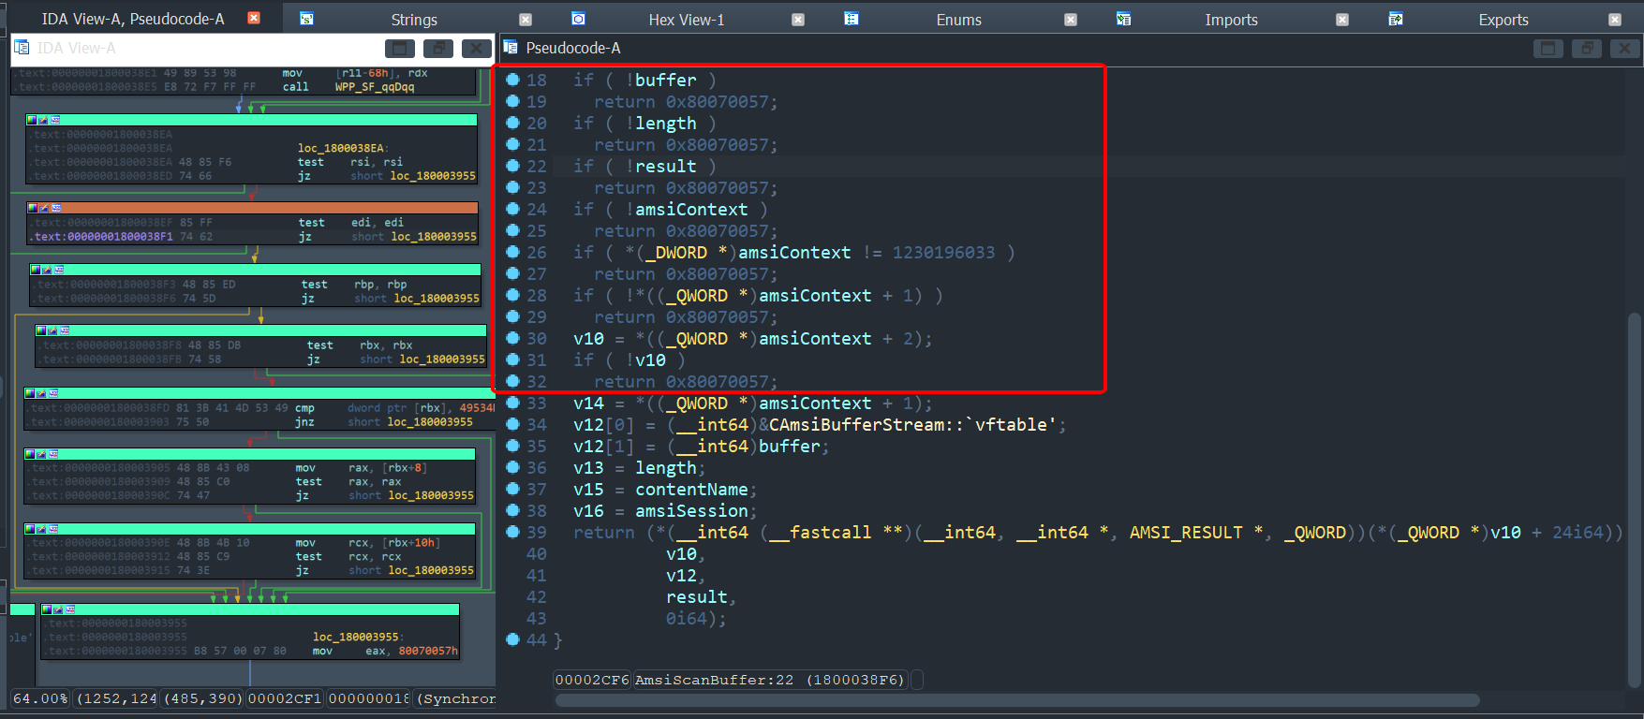Close the Enums tab
This screenshot has height=719, width=1644.
(1071, 20)
